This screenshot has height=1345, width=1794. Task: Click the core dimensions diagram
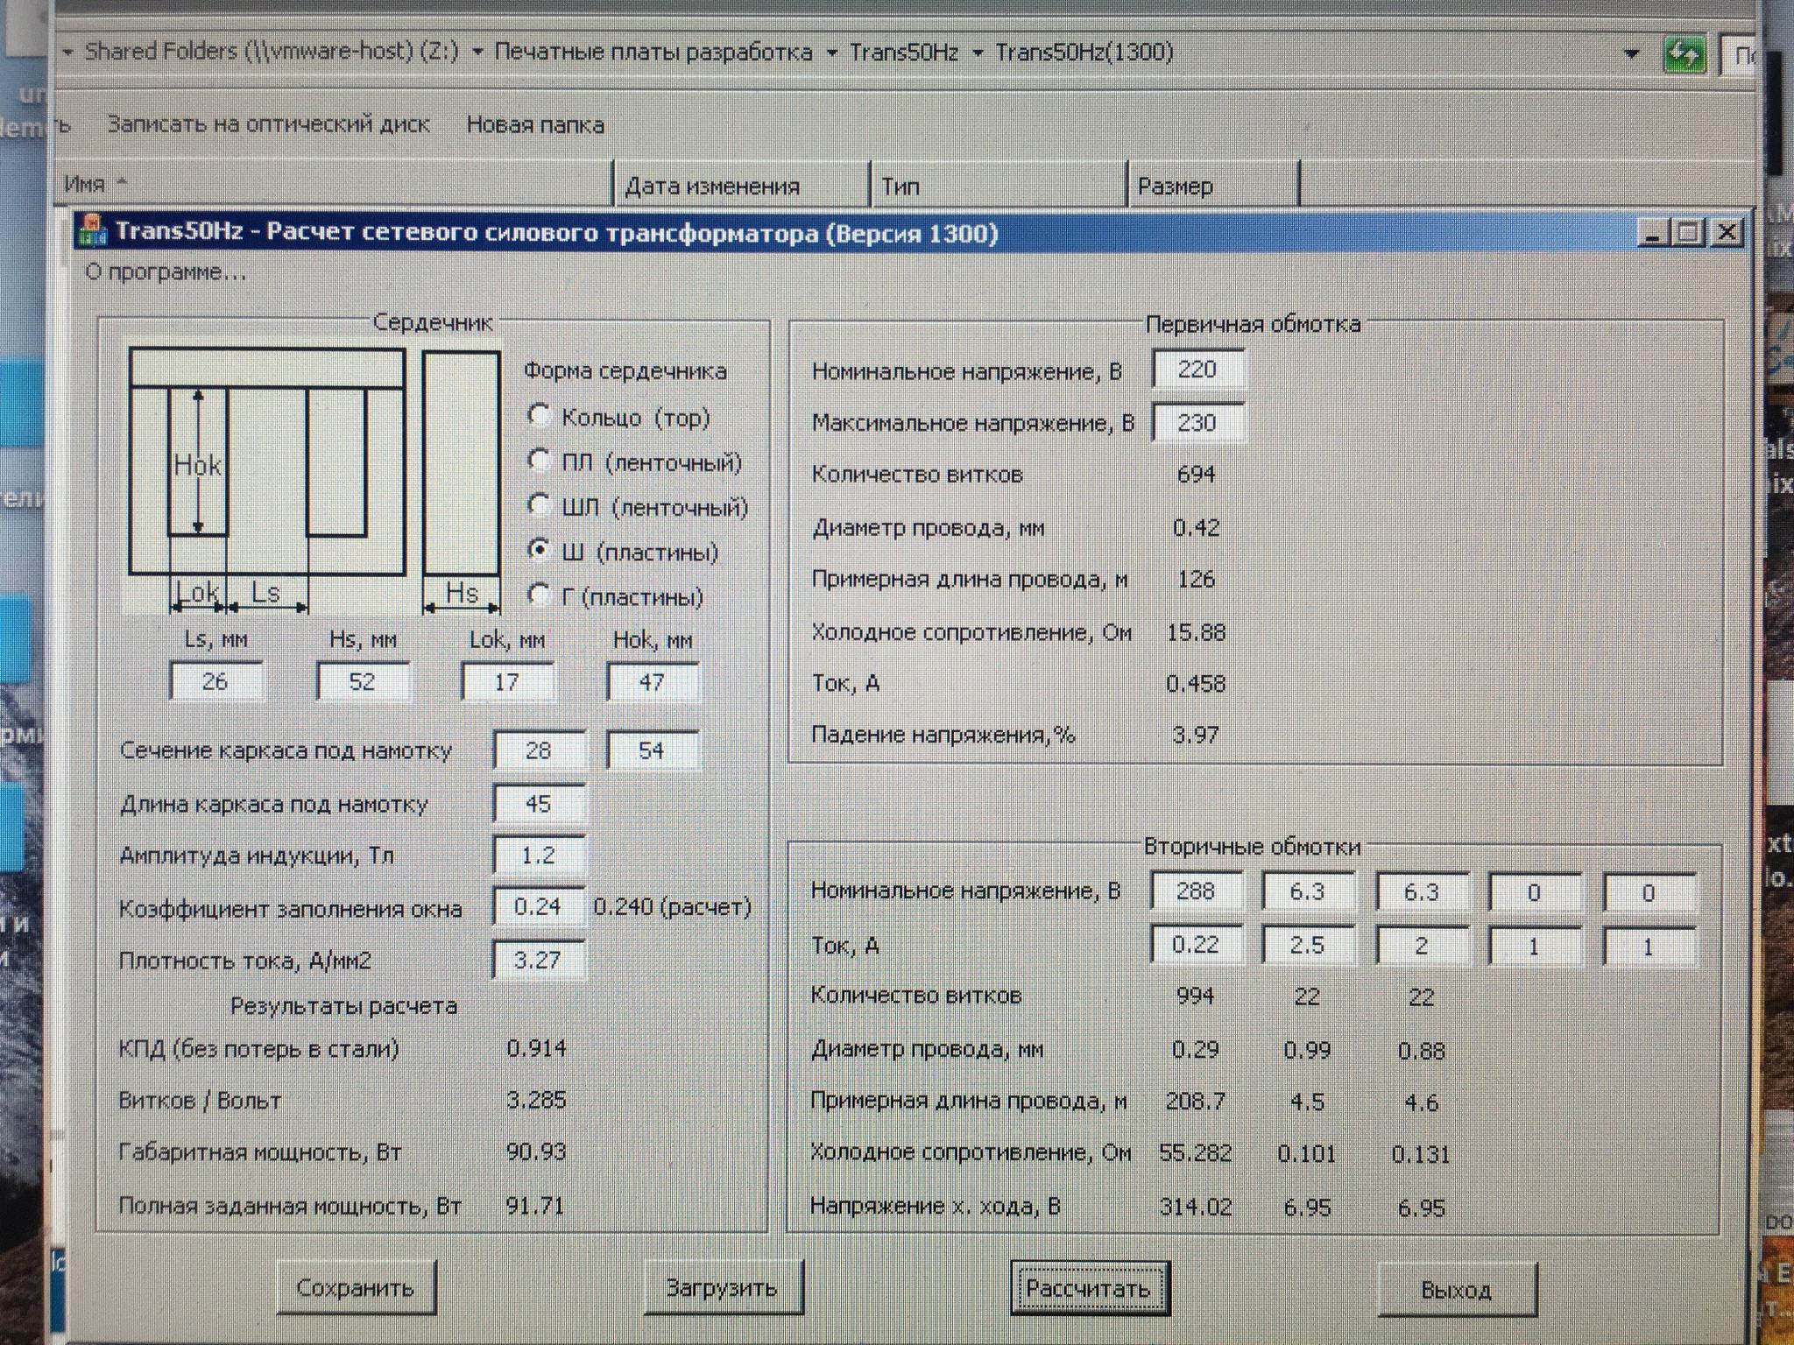(314, 478)
